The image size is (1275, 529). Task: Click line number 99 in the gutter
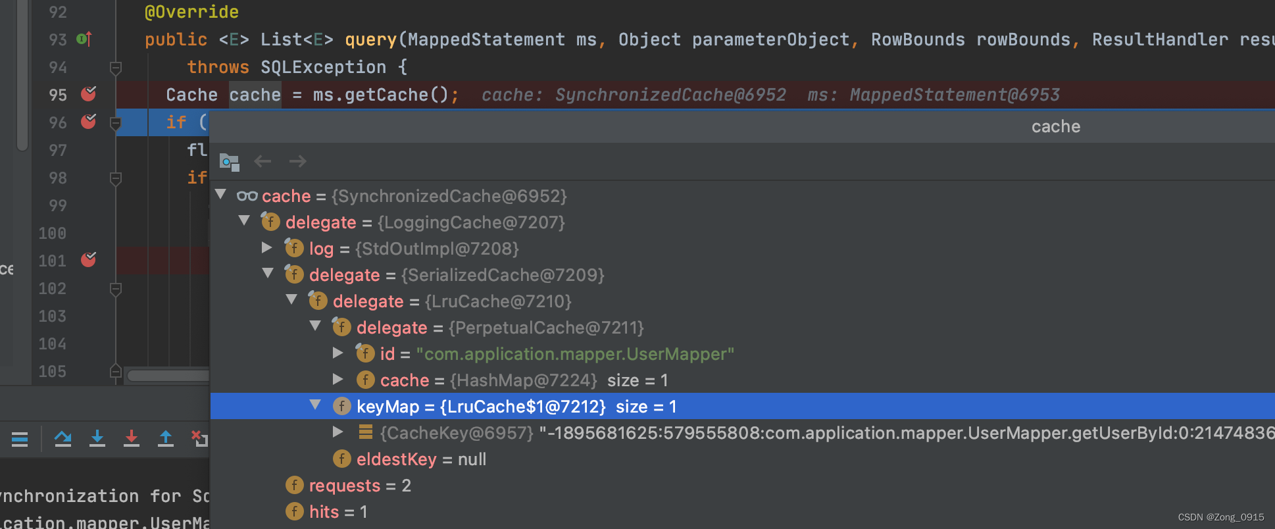pyautogui.click(x=57, y=205)
